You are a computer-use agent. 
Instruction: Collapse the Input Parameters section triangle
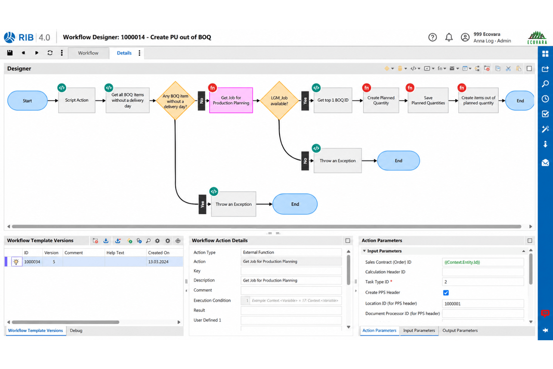pos(364,251)
